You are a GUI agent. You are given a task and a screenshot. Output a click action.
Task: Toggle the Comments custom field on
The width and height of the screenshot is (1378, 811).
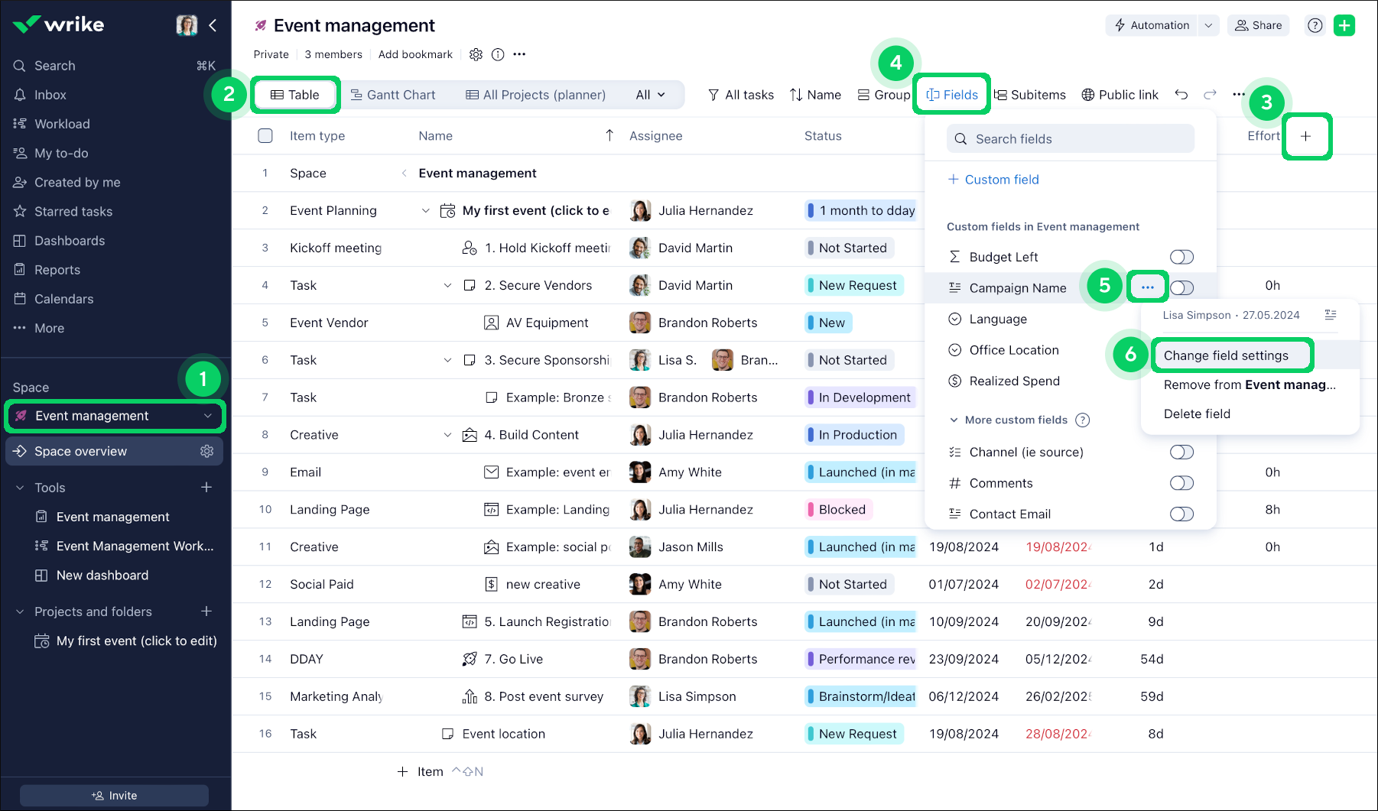(1181, 483)
